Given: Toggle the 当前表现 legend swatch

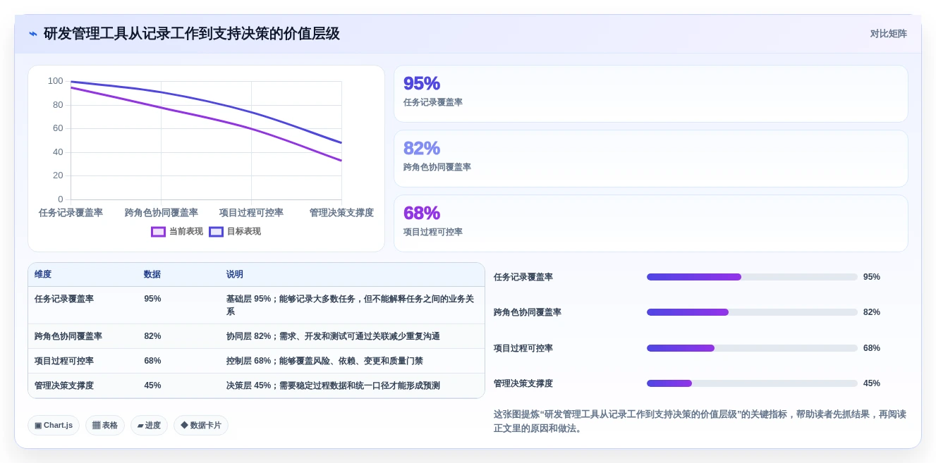Looking at the screenshot, I should [159, 232].
